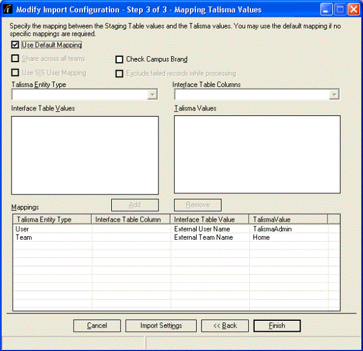The image size is (363, 351).
Task: Toggle Share across all teams checkbox
Action: (15, 59)
